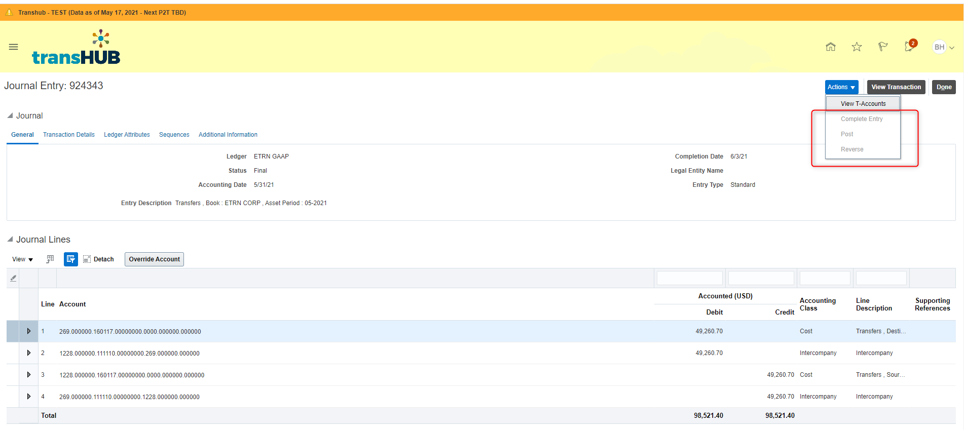Click Accounting Class column header
964x430 pixels.
click(x=818, y=304)
